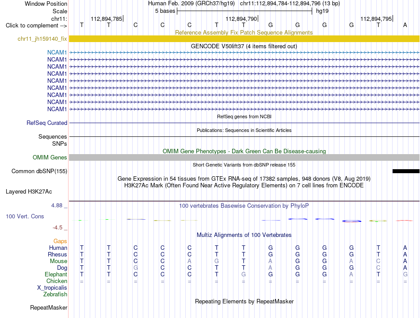Click the OMIM Gene Phenotypes track title

coord(244,151)
